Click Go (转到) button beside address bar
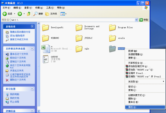Screen dimensions: 166x113 tap(144, 20)
